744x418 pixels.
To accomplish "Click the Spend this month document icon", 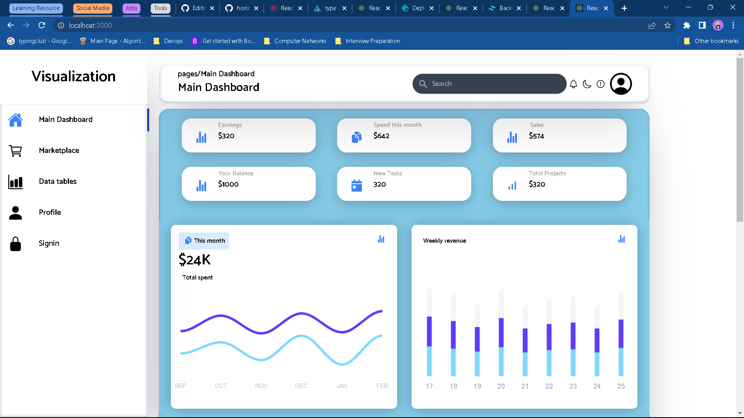I will (x=356, y=137).
